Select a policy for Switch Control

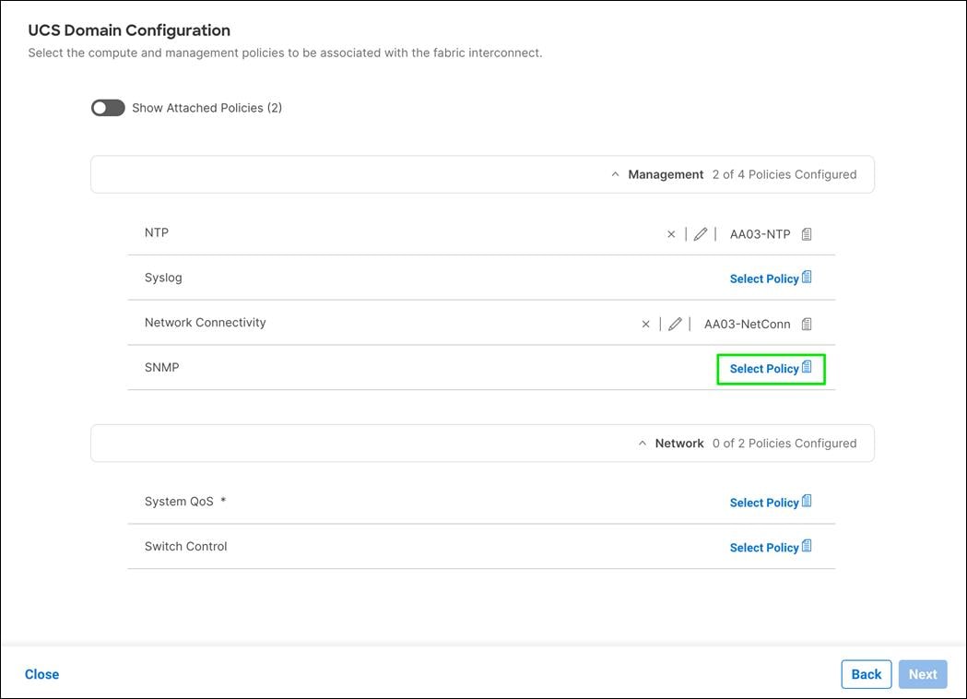tap(763, 547)
